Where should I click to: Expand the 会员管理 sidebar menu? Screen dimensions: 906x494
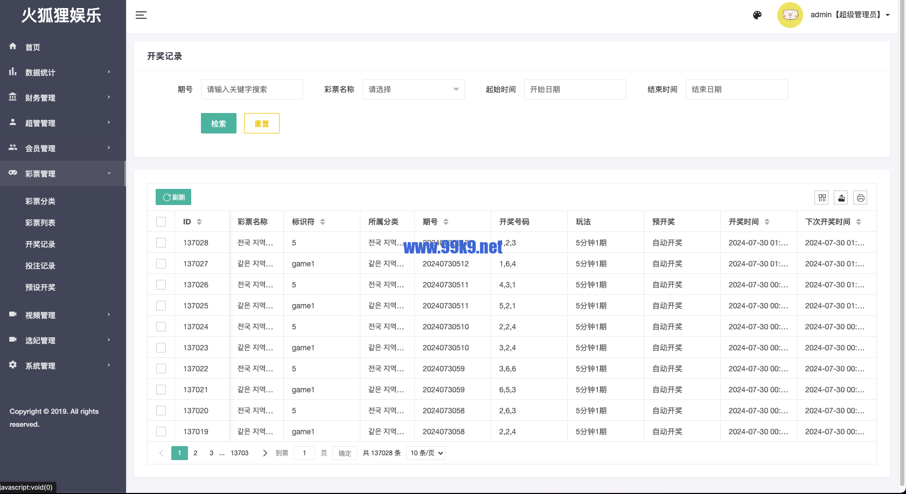pyautogui.click(x=63, y=148)
